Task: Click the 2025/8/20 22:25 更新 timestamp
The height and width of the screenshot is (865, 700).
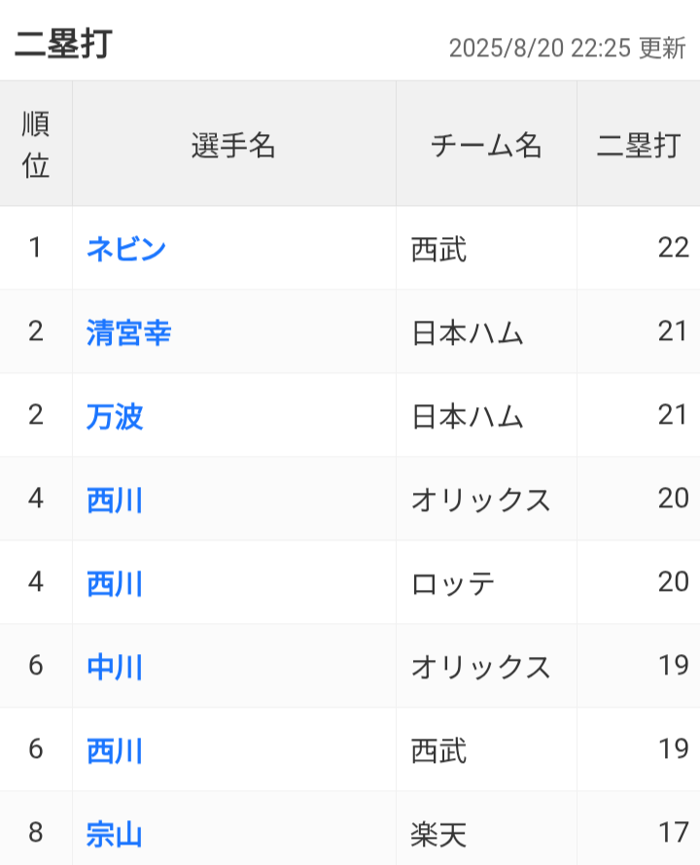Action: coord(567,49)
